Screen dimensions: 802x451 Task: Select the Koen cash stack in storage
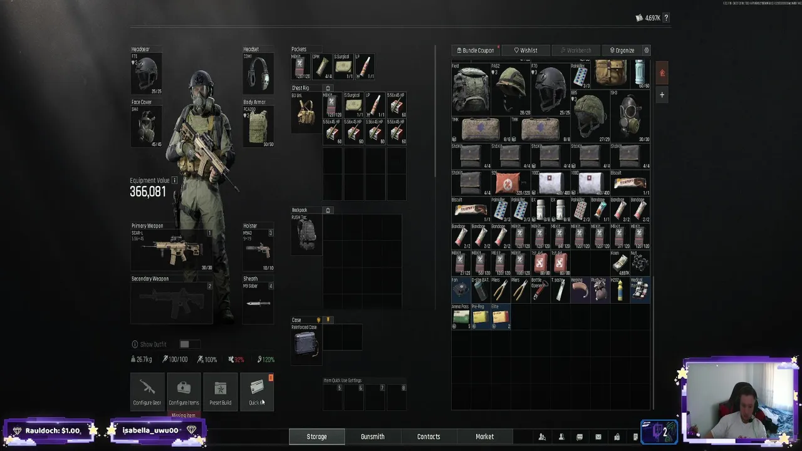(620, 264)
